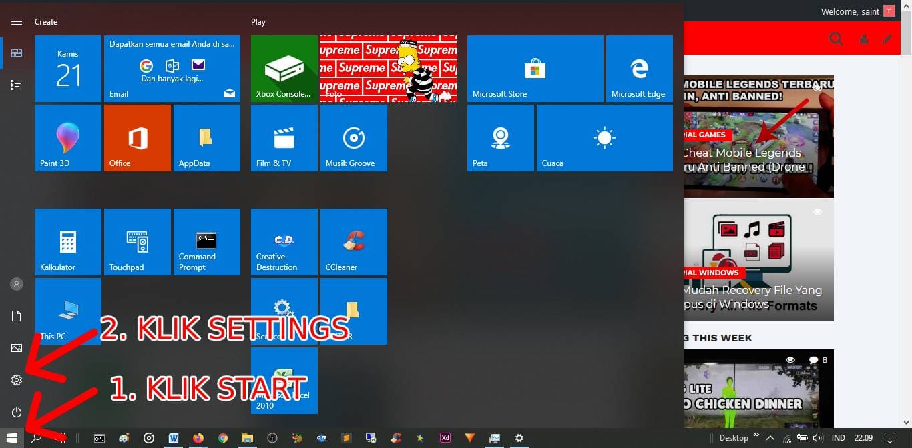
Task: Switch language via the IND indicator
Action: pos(838,438)
